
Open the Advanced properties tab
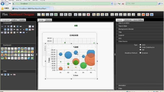[128, 20]
